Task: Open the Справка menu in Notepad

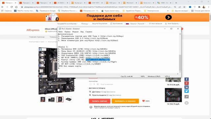Action: pyautogui.click(x=89, y=32)
